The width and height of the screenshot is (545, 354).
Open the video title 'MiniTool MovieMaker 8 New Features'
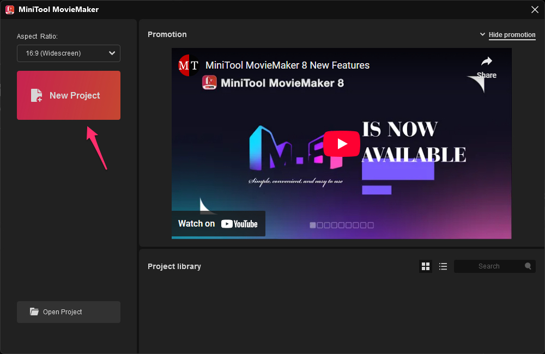pos(287,65)
